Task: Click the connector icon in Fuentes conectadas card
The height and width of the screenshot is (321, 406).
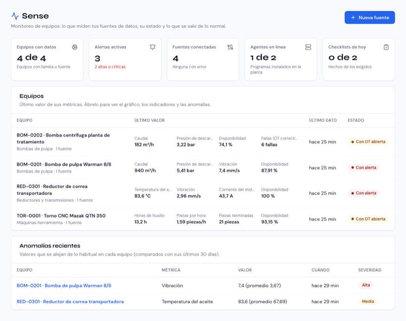Action: click(230, 47)
